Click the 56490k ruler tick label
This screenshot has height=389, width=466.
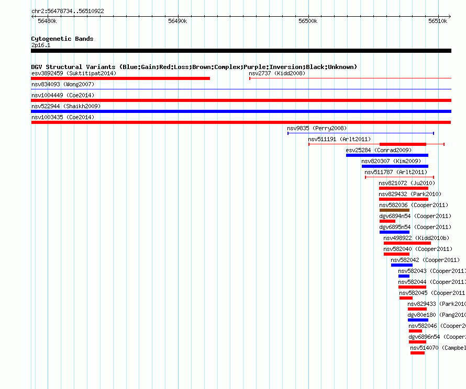177,21
